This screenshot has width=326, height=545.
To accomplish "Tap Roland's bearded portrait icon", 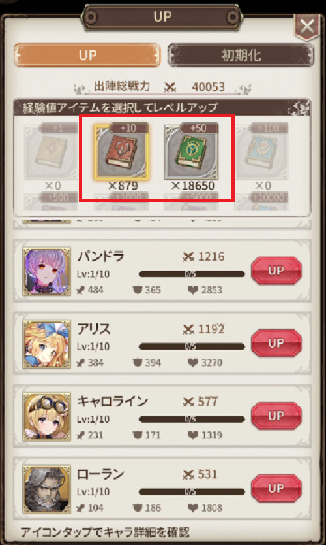I will (x=47, y=489).
